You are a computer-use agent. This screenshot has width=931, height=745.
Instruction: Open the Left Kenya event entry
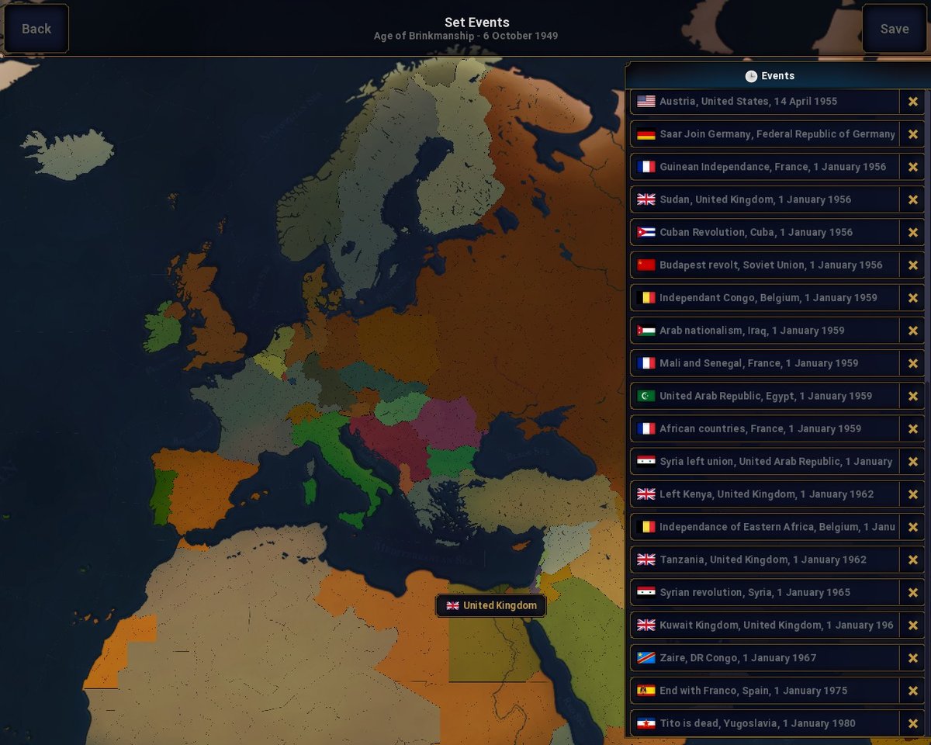point(764,494)
